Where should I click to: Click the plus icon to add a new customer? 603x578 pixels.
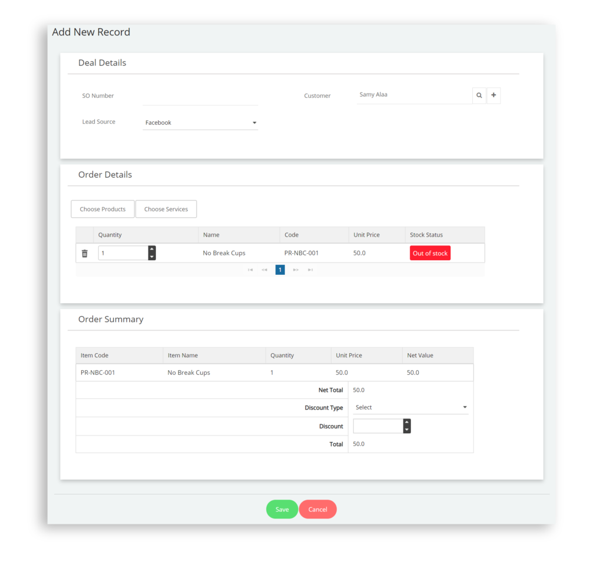click(x=493, y=95)
